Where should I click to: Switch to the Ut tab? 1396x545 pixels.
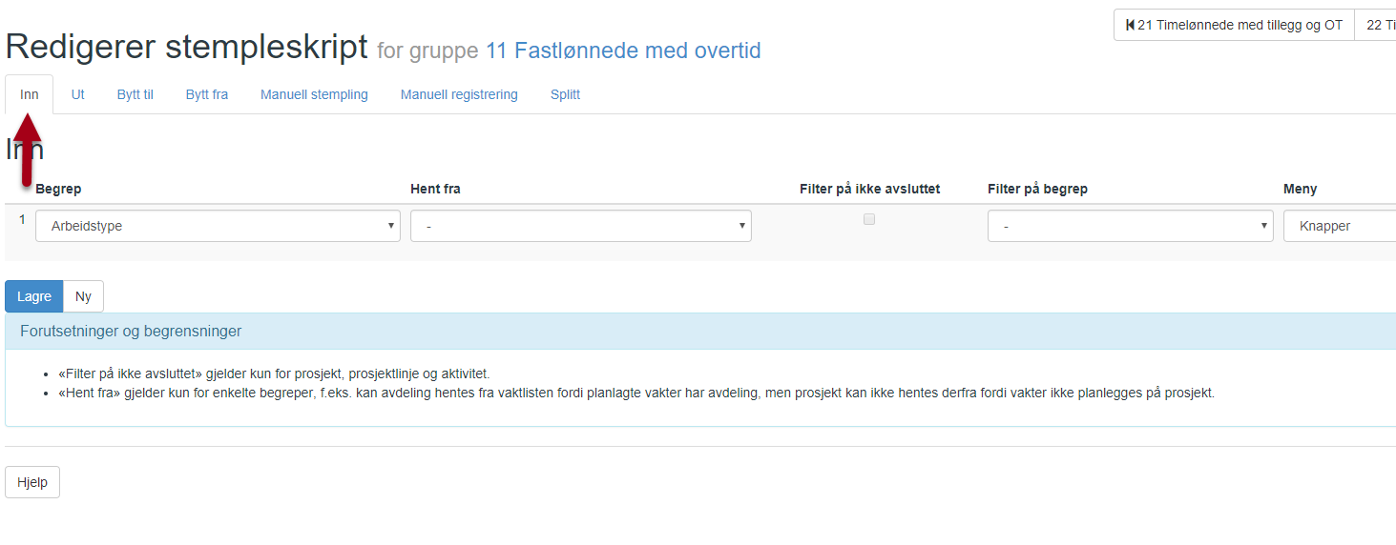click(x=78, y=94)
